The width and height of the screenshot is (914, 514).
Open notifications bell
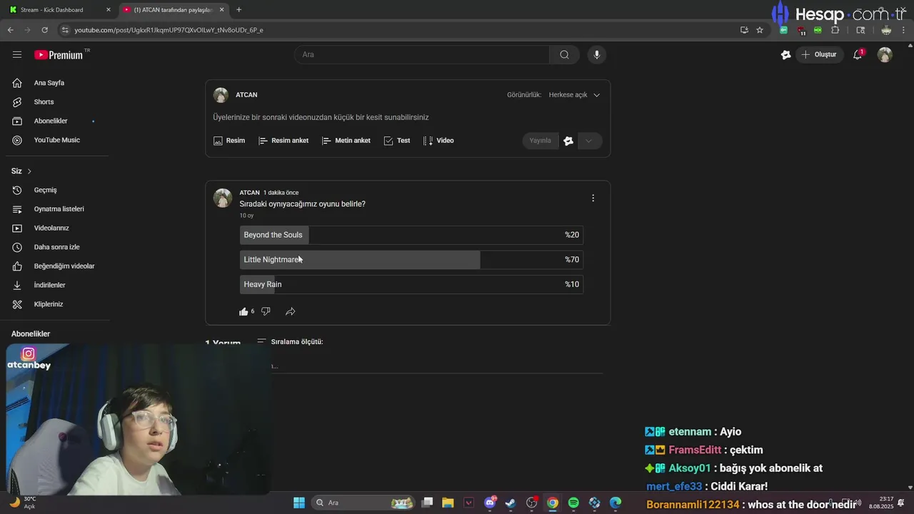(858, 54)
